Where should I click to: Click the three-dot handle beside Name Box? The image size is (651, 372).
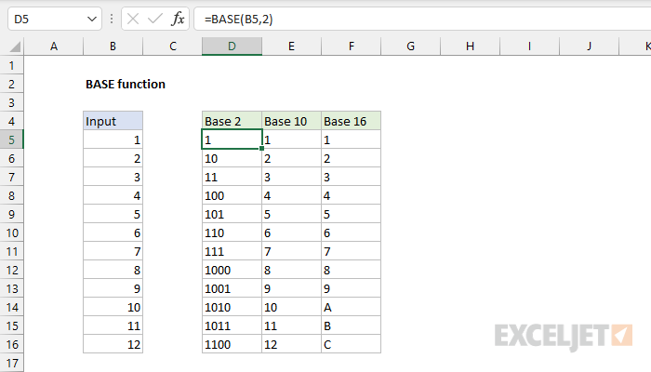(x=112, y=20)
